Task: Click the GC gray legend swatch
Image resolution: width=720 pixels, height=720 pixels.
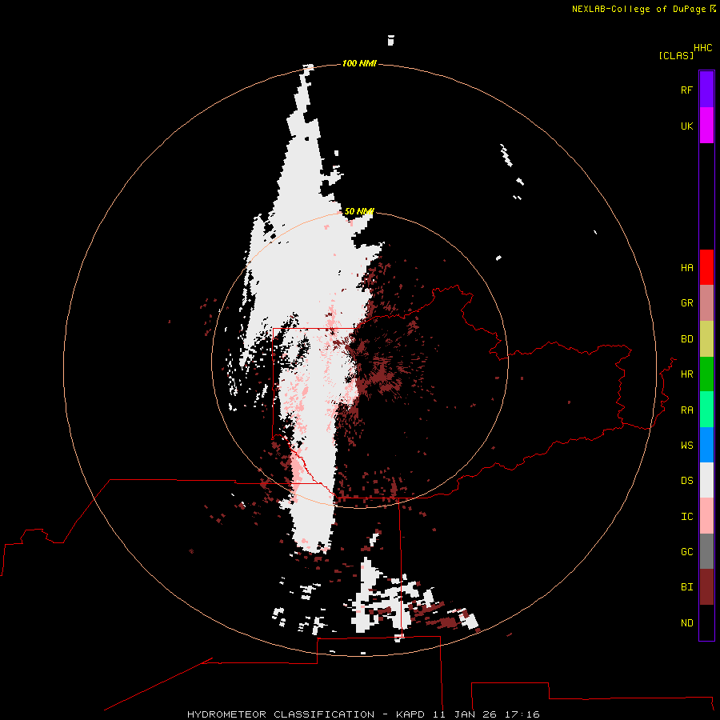Action: click(x=706, y=551)
